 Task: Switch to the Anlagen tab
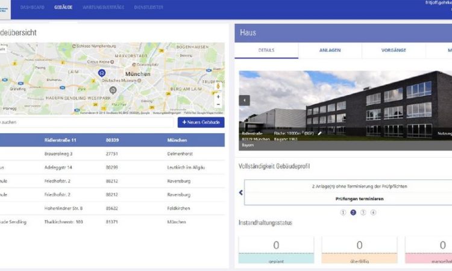330,50
